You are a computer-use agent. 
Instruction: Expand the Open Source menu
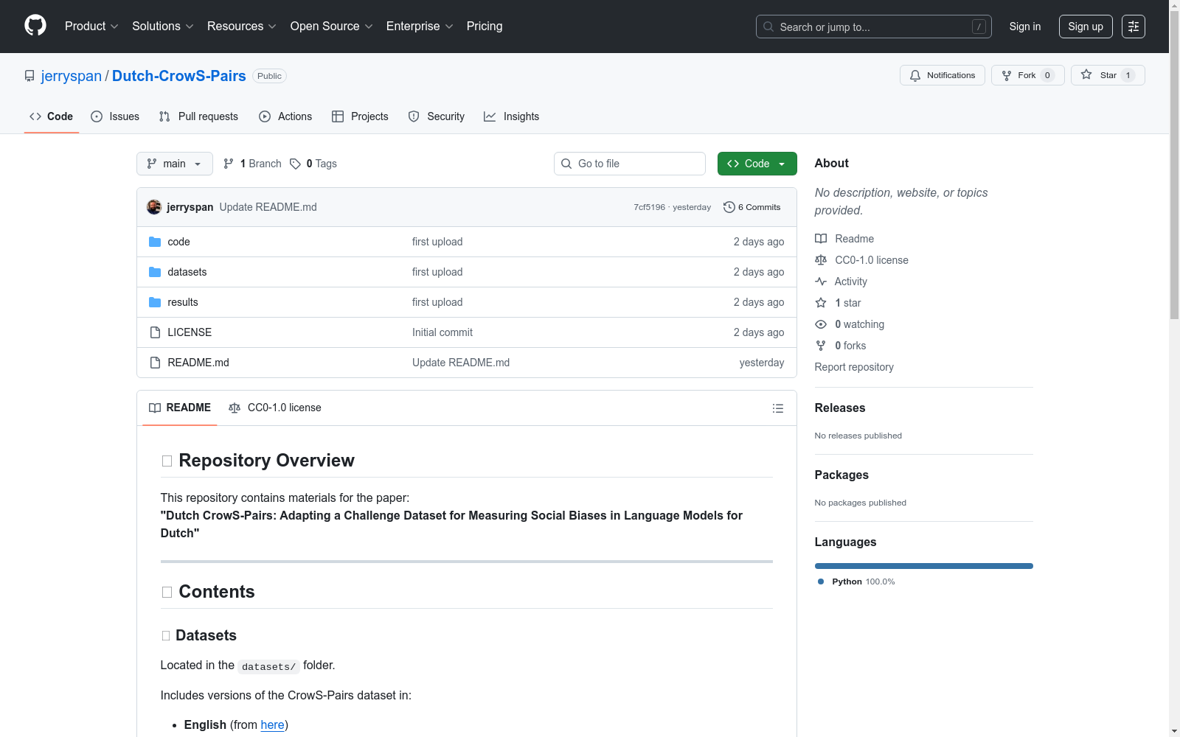coord(332,26)
